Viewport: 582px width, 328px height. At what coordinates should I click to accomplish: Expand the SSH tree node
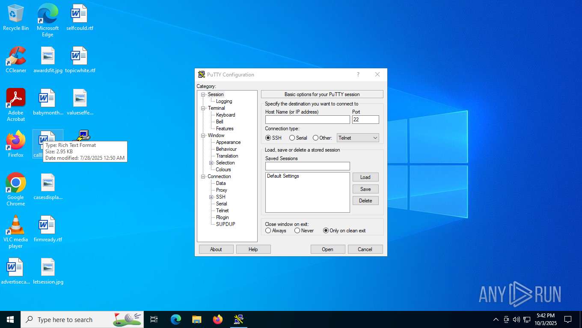(x=211, y=197)
